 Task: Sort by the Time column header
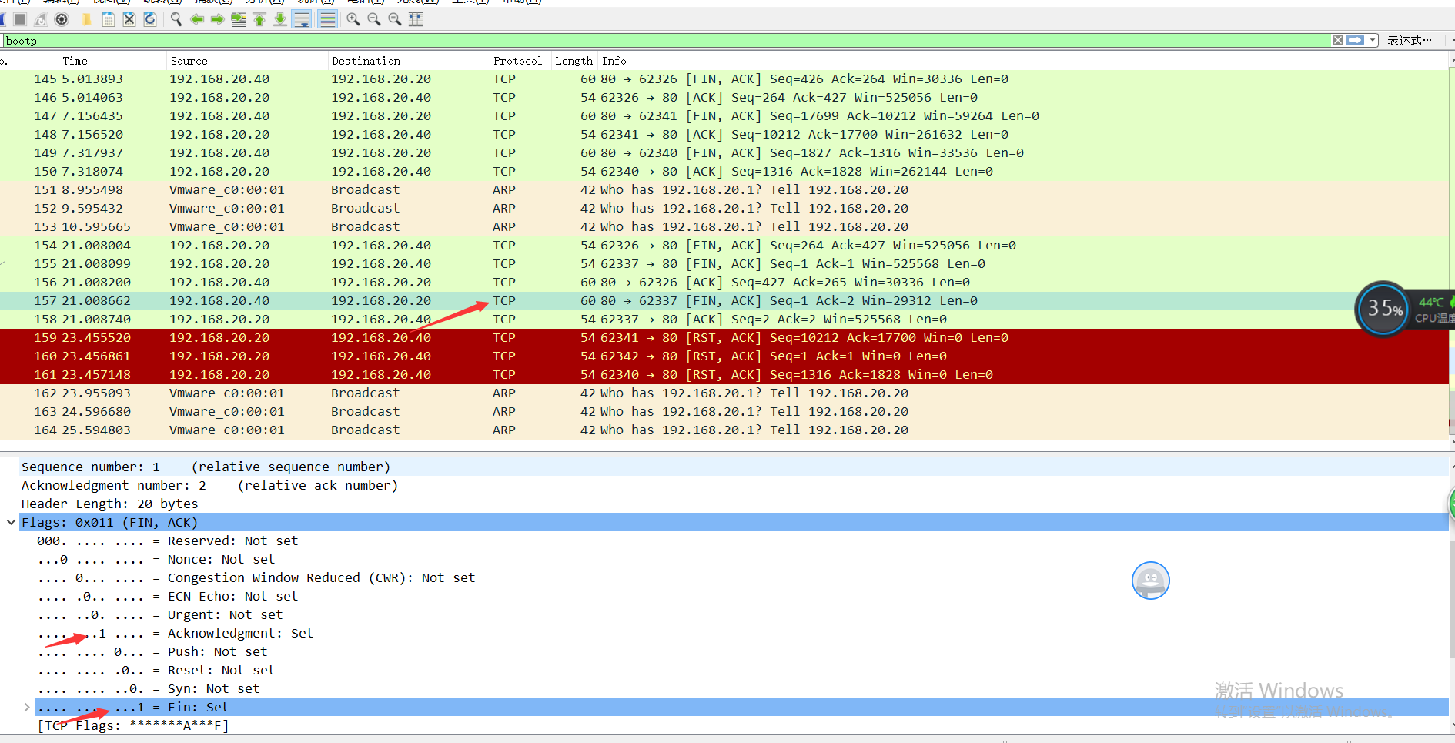pos(112,61)
